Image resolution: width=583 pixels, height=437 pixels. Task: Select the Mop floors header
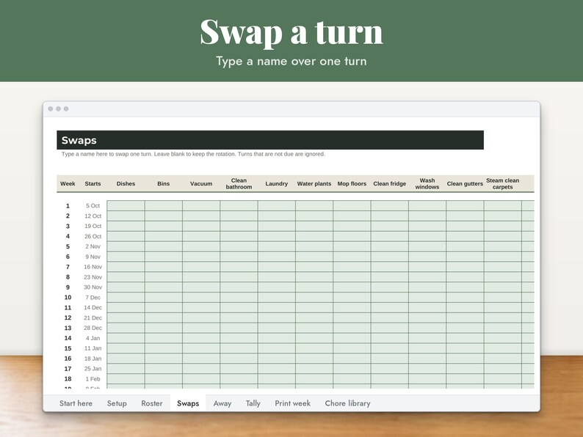(352, 184)
